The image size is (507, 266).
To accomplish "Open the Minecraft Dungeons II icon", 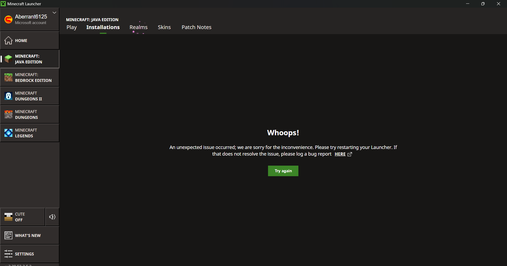I will (8, 96).
